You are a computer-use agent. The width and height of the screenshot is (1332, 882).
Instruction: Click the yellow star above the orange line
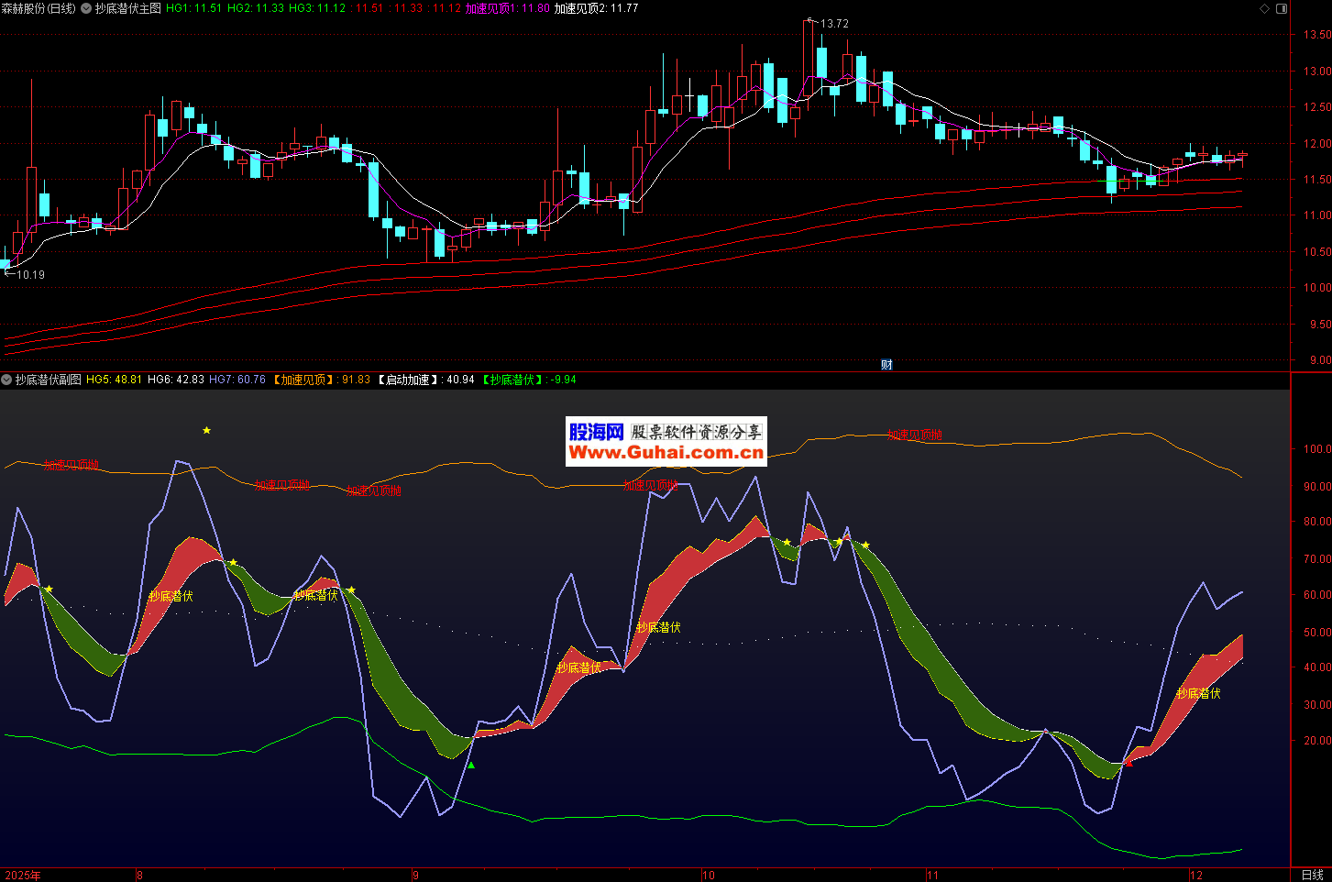206,430
